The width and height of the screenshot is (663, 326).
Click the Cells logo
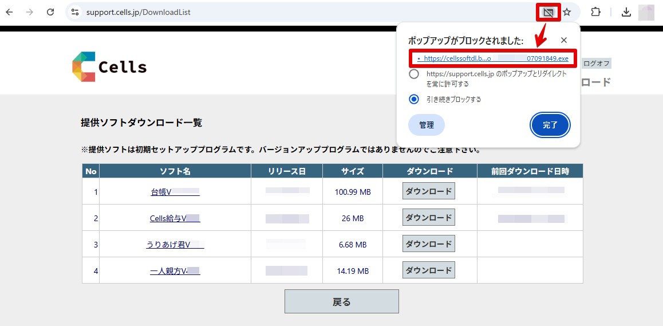click(109, 66)
